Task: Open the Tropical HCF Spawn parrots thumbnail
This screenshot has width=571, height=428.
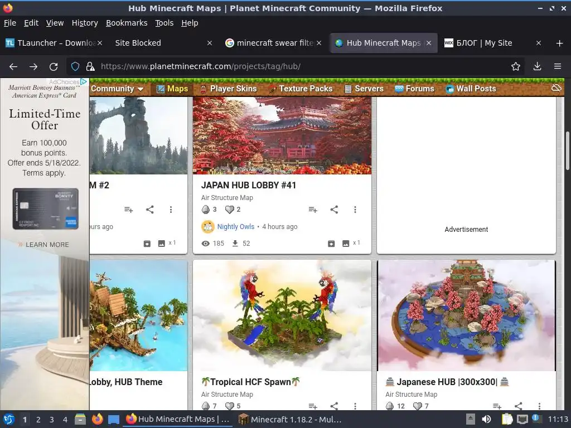Action: (x=282, y=315)
